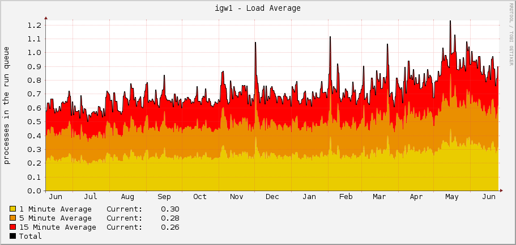Image resolution: width=516 pixels, height=245 pixels.
Task: Click the 0.7 tick label on y-axis
Action: point(35,94)
